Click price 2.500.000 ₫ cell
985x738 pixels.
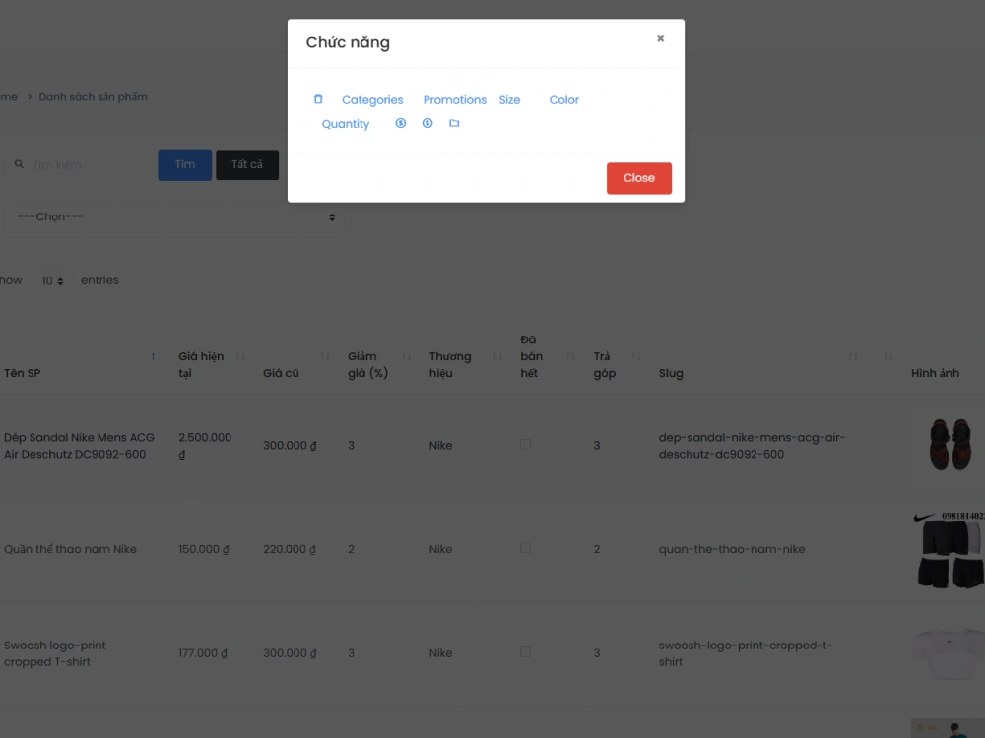pyautogui.click(x=205, y=446)
